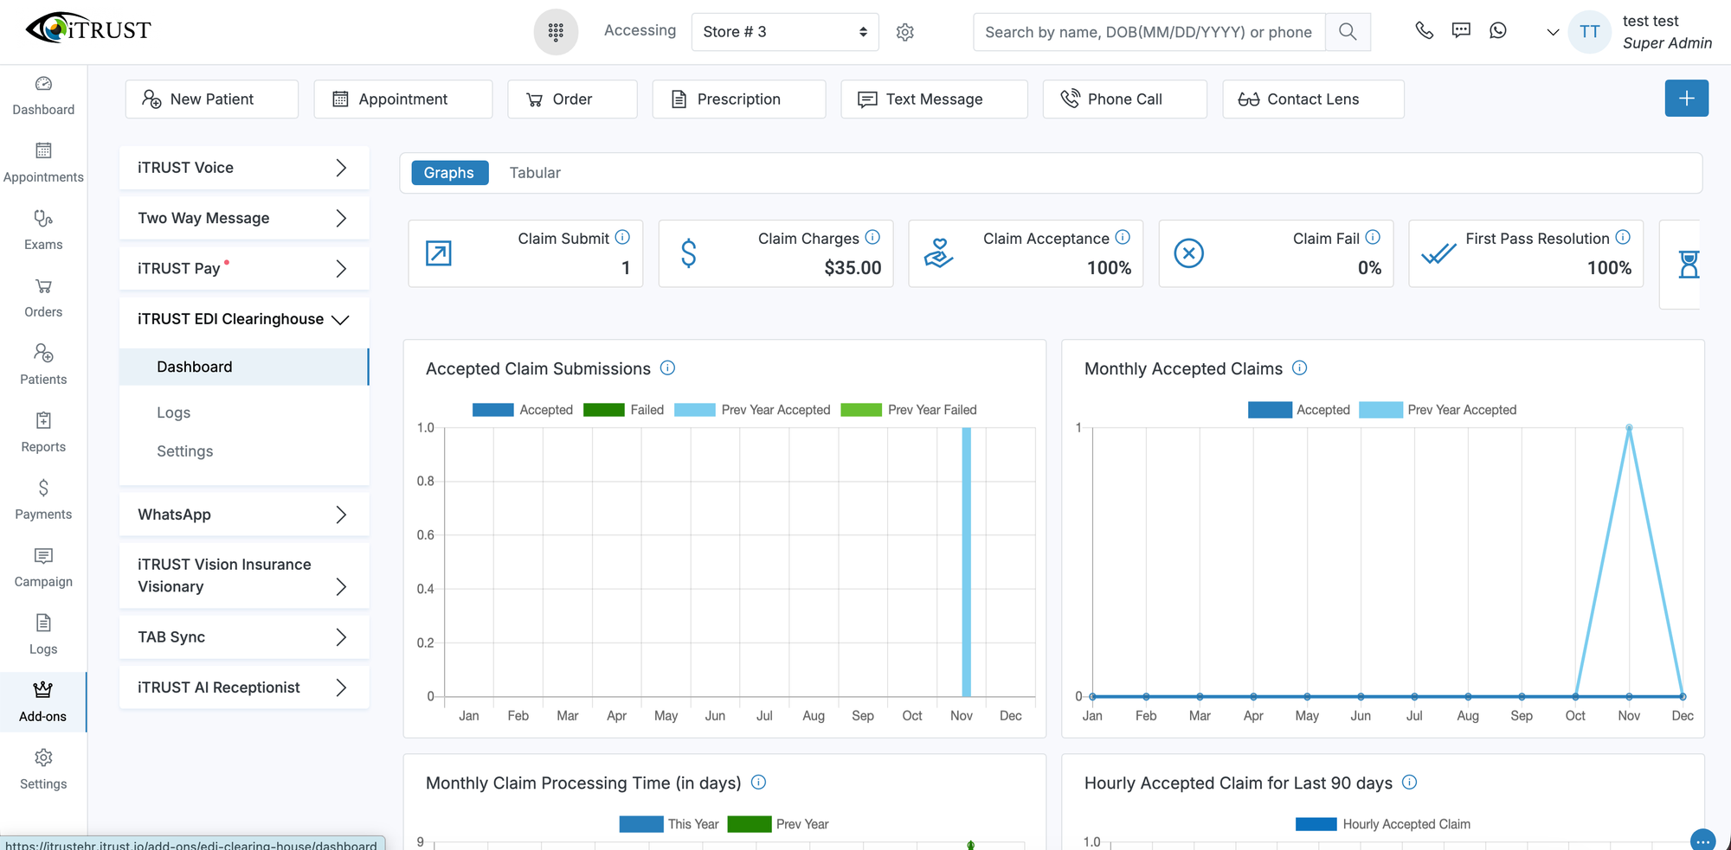1731x850 pixels.
Task: Click the Contact Lens button
Action: pyautogui.click(x=1312, y=99)
